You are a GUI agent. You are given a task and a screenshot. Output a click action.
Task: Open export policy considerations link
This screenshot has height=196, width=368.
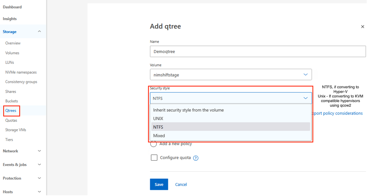[x=337, y=113]
